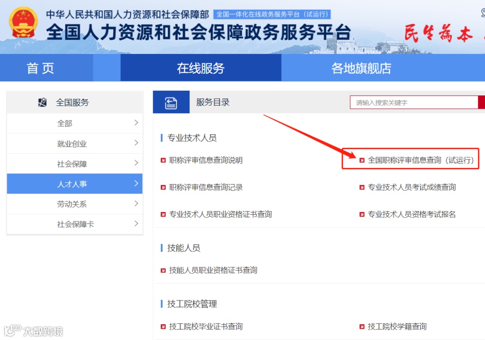This screenshot has width=485, height=340.
Task: Select 就业创业 in the sidebar
Action: pyautogui.click(x=75, y=143)
